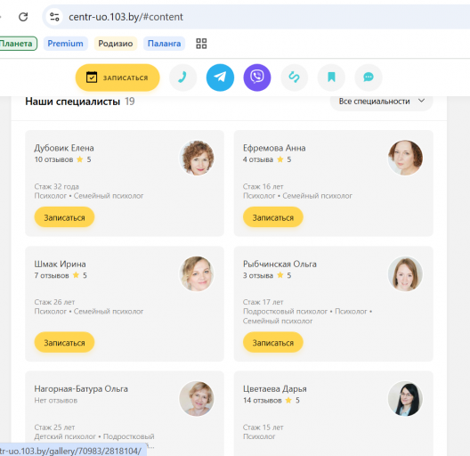Viewport: 470px width, 456px height.
Task: Open site information icon in address bar
Action: pos(54,17)
